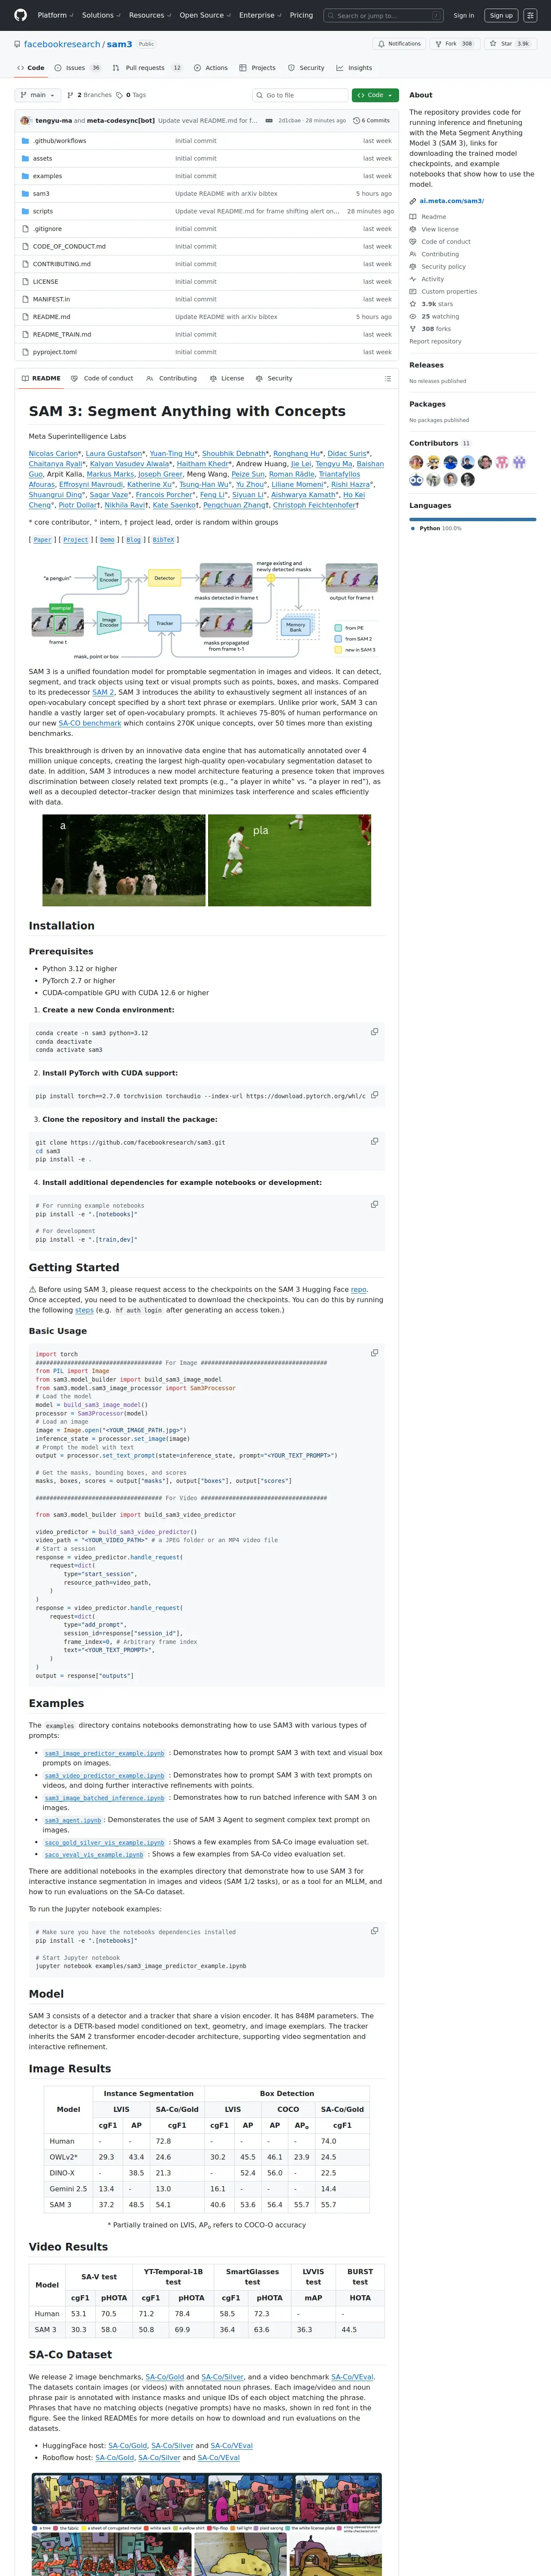Expand the Enterprise navigation menu
551x2576 pixels.
coord(260,15)
